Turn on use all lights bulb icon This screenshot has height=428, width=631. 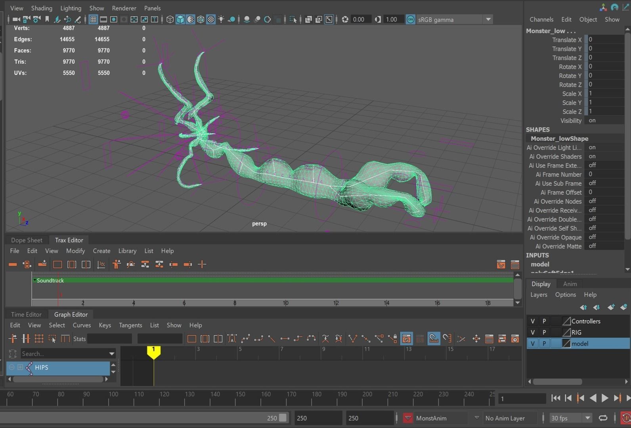[221, 19]
